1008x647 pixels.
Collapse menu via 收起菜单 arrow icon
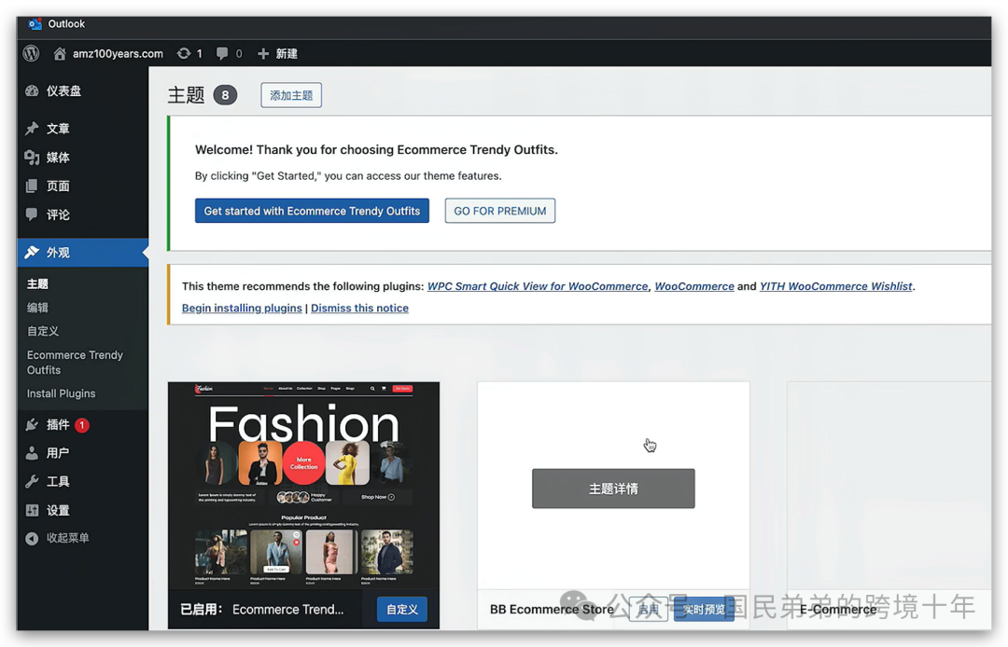32,539
